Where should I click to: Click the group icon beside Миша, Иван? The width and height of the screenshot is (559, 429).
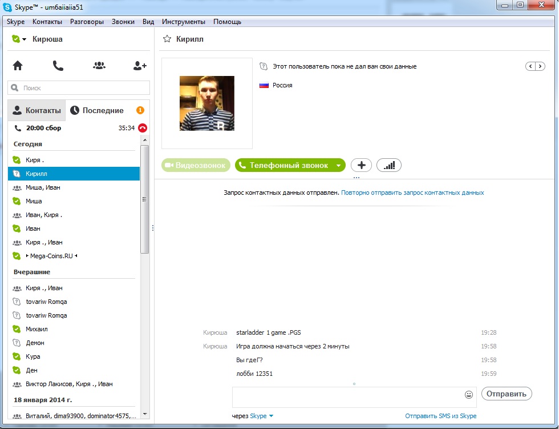[x=17, y=188]
